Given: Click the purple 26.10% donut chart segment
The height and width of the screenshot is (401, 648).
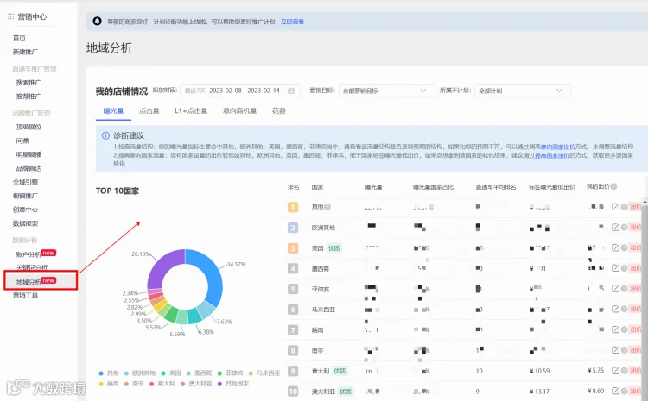Looking at the screenshot, I should [162, 266].
